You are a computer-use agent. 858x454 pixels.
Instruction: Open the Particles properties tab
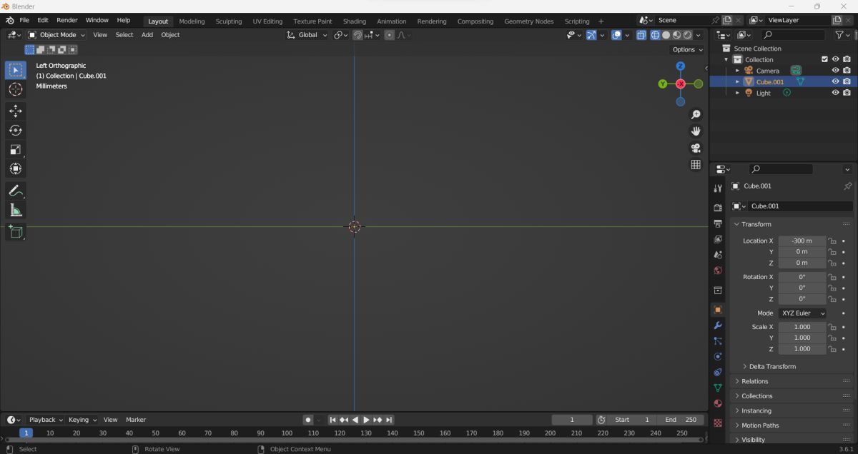coord(718,341)
